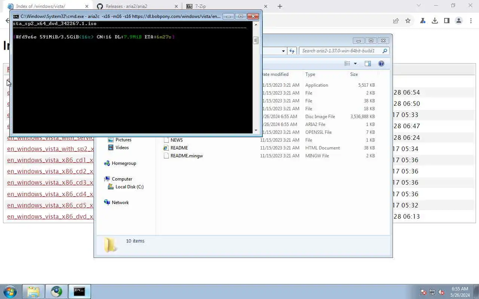This screenshot has height=299, width=479.
Task: Open the en_windows_vista_x86_dvd link
Action: tap(50, 216)
